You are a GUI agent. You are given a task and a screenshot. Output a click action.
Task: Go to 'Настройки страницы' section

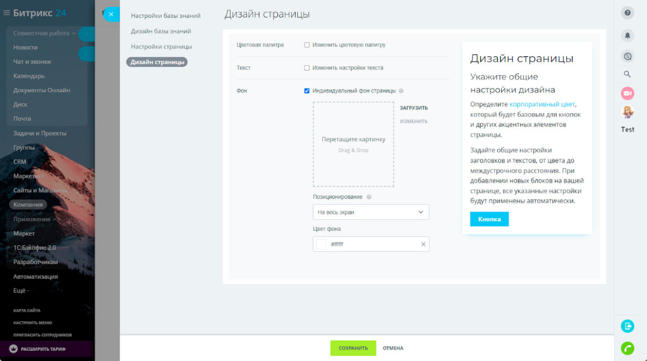161,47
